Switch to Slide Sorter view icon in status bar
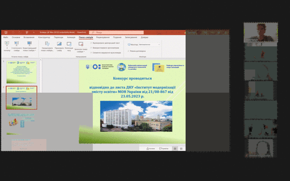Screen dimensions: 290x181 pyautogui.click(x=181, y=148)
